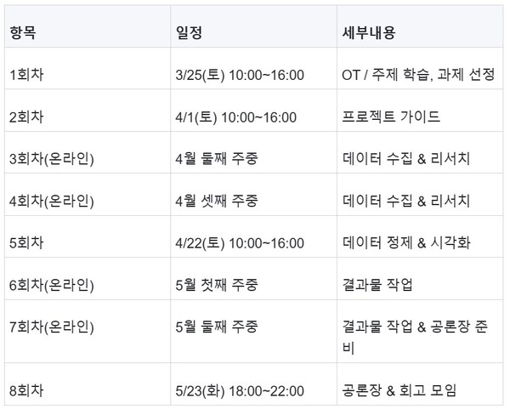Click the 데이터 정제 & 시각화 cell
Image resolution: width=510 pixels, height=415 pixels.
406,243
